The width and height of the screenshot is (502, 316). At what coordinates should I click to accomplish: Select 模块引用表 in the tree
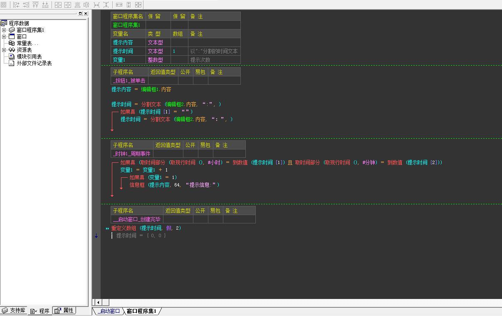(x=29, y=56)
